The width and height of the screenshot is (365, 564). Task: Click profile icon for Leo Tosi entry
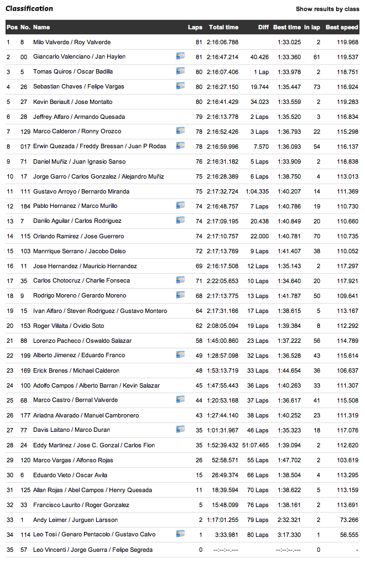coord(180,534)
